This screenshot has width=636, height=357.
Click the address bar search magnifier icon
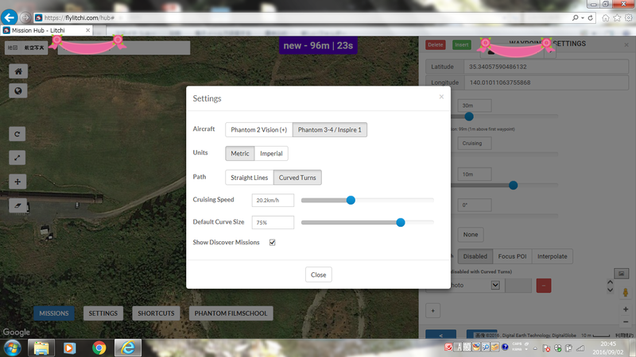575,17
